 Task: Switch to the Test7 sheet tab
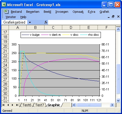(39, 105)
